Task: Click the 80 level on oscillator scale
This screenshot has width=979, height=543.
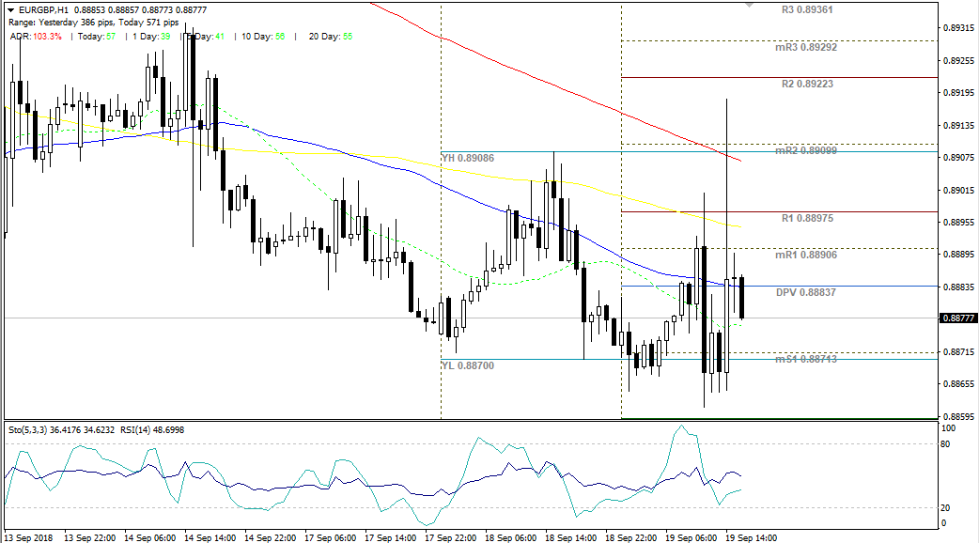Action: tap(946, 443)
